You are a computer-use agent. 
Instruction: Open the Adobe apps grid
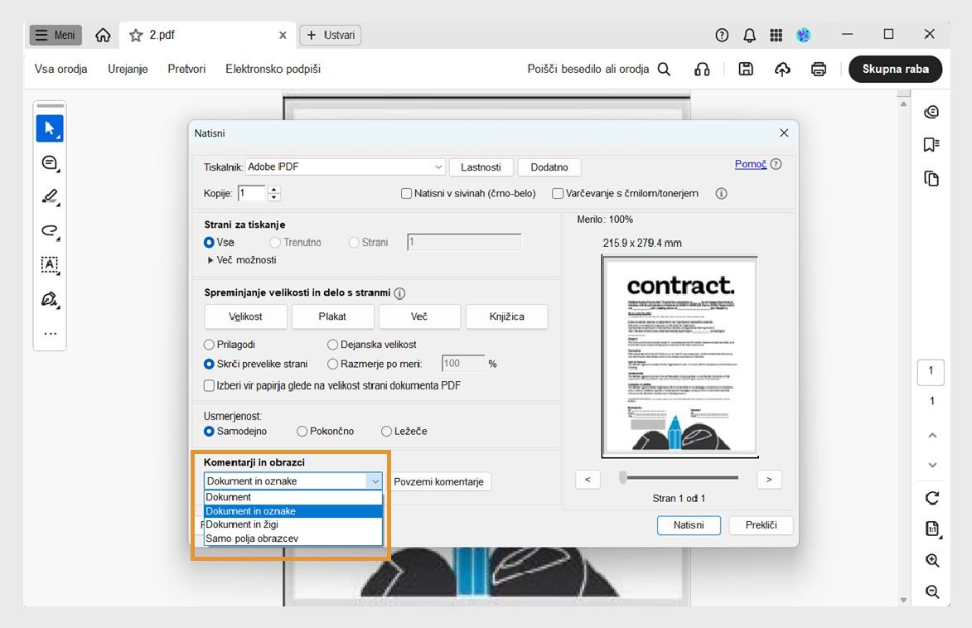click(x=776, y=36)
